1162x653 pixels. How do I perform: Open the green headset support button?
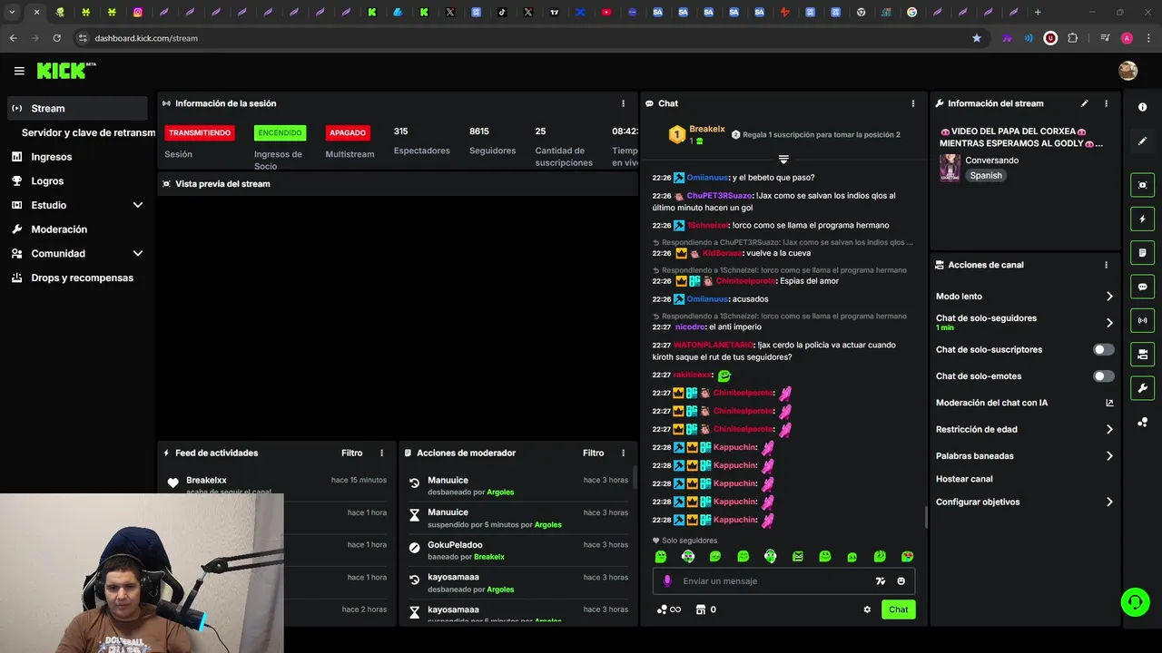point(1135,601)
